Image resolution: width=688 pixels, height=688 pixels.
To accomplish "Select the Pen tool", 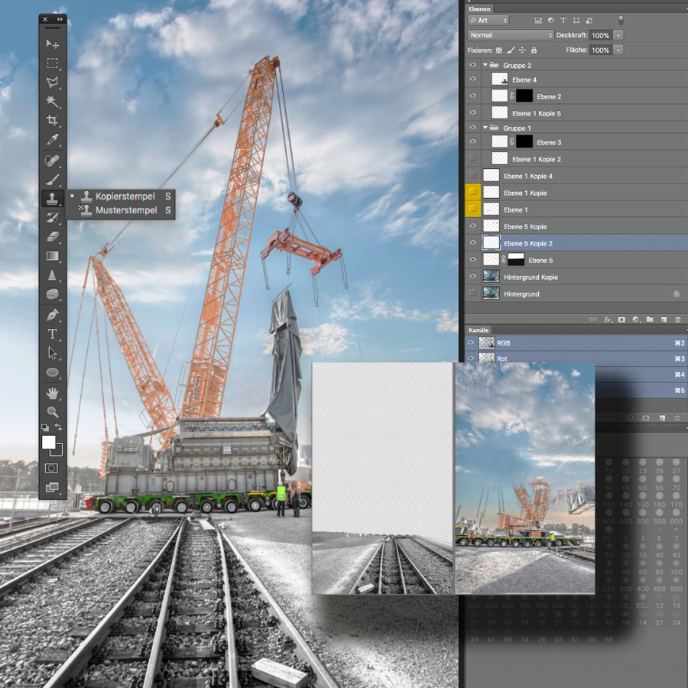I will [53, 314].
